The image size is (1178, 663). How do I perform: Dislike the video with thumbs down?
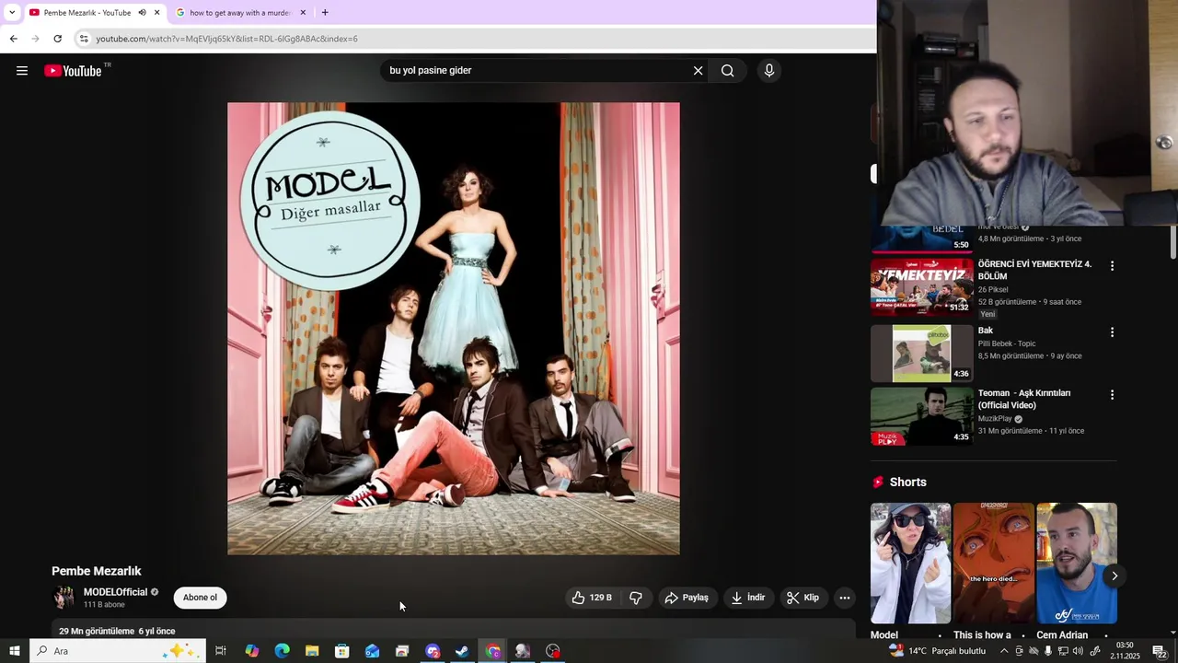pos(636,598)
